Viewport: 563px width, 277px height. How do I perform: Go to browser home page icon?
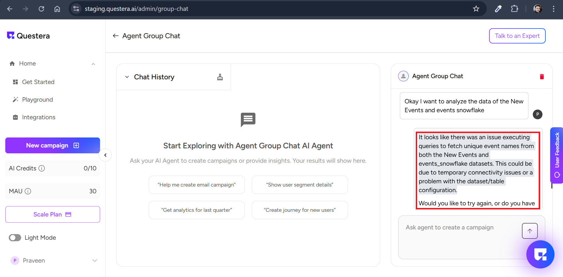[57, 9]
